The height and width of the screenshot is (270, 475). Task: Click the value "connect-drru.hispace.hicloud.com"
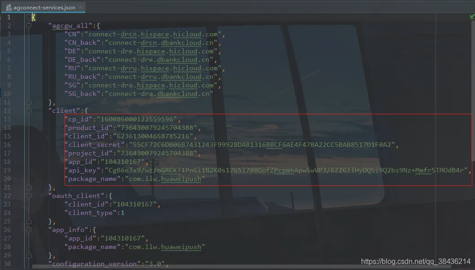tap(153, 68)
